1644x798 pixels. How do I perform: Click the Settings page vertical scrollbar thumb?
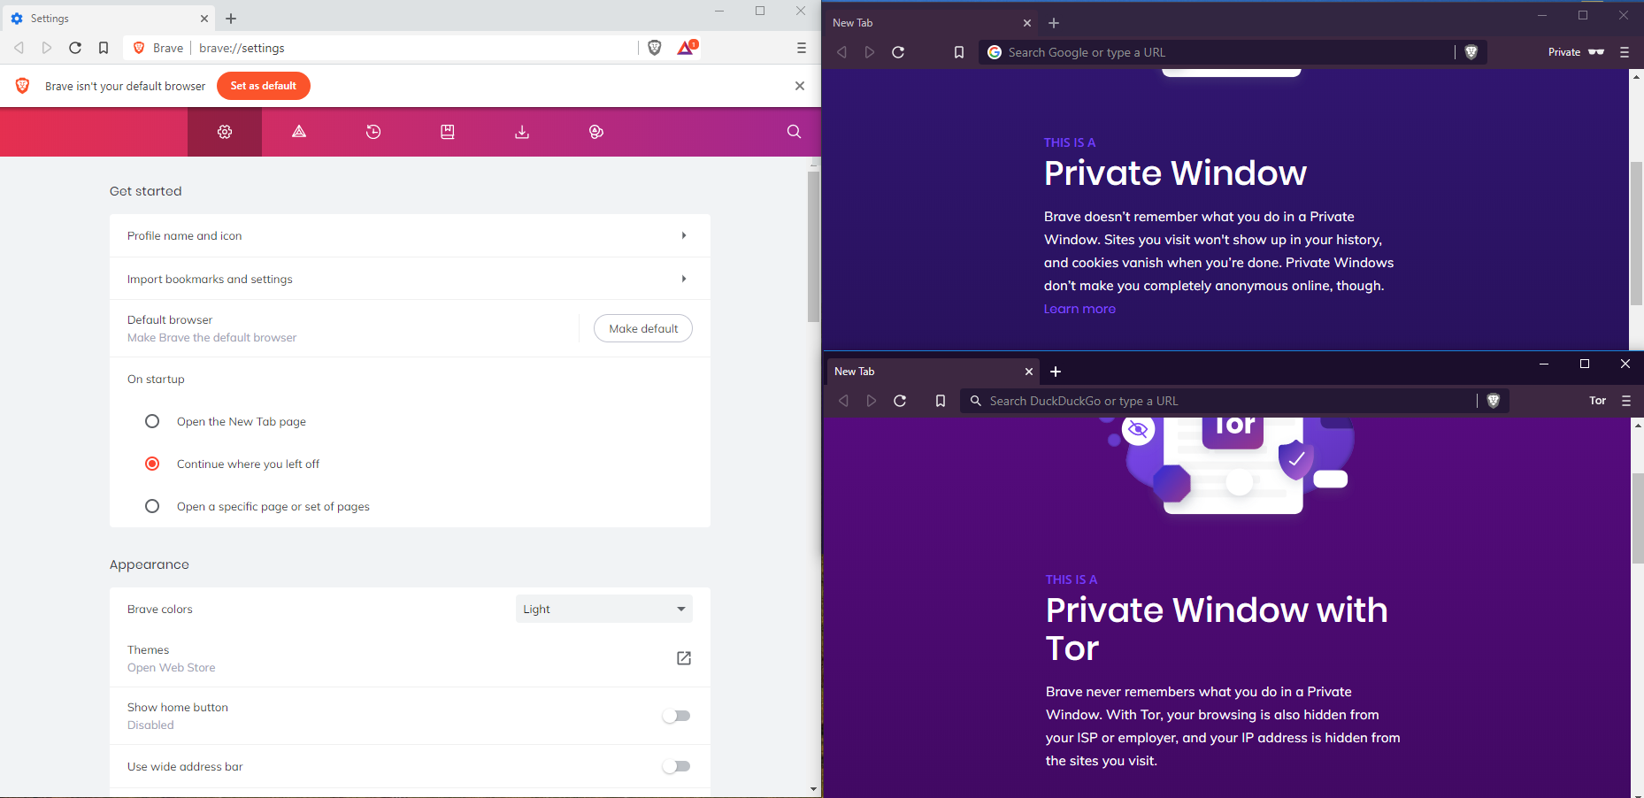pos(813,247)
